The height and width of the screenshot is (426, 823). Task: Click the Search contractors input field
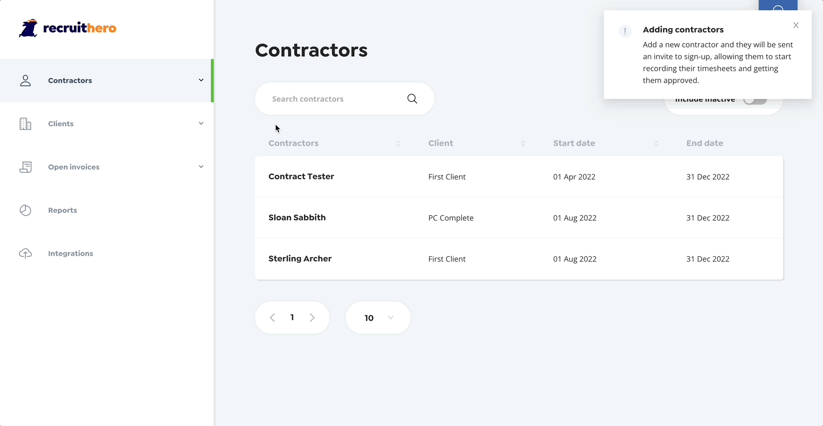[344, 99]
